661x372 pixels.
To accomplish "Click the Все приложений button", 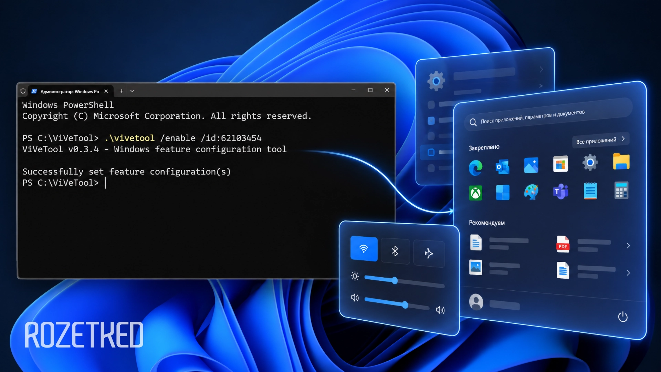I will pos(601,140).
